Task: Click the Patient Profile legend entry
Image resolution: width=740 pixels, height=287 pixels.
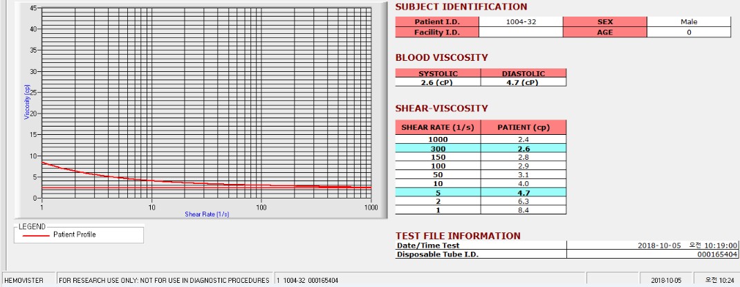Action: [75, 234]
